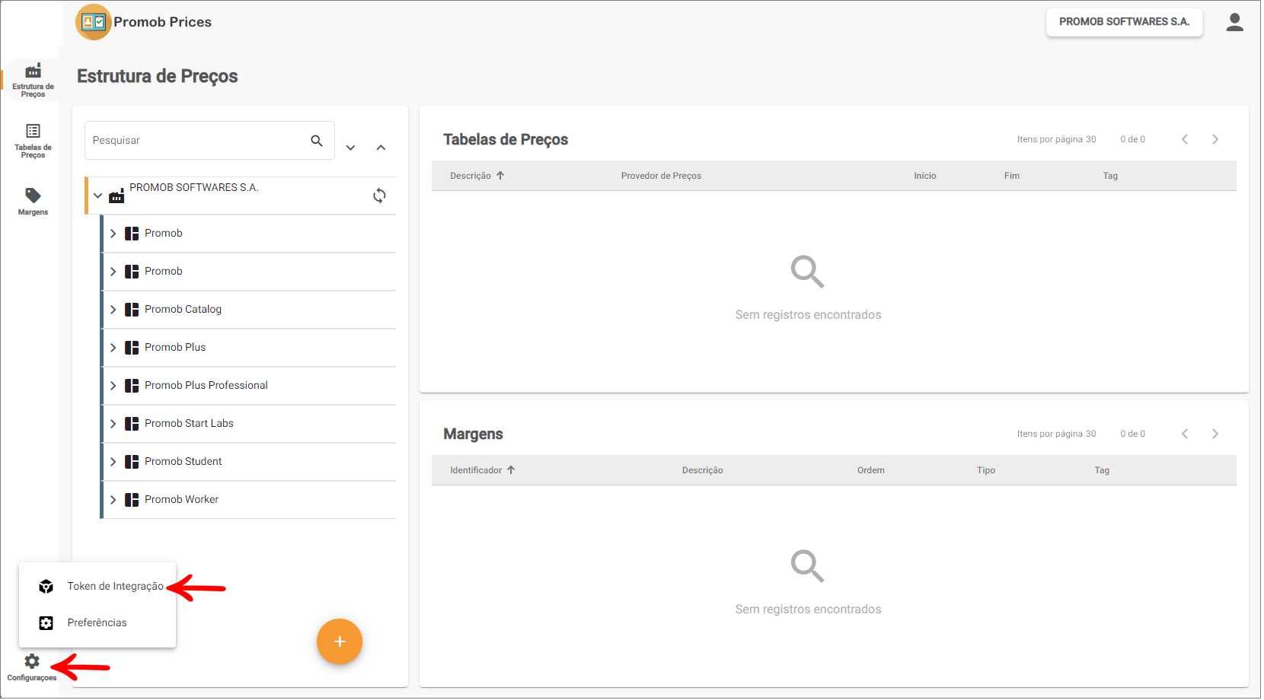This screenshot has height=700, width=1264.
Task: Go to previous page of Tabelas de Preços
Action: [1185, 139]
